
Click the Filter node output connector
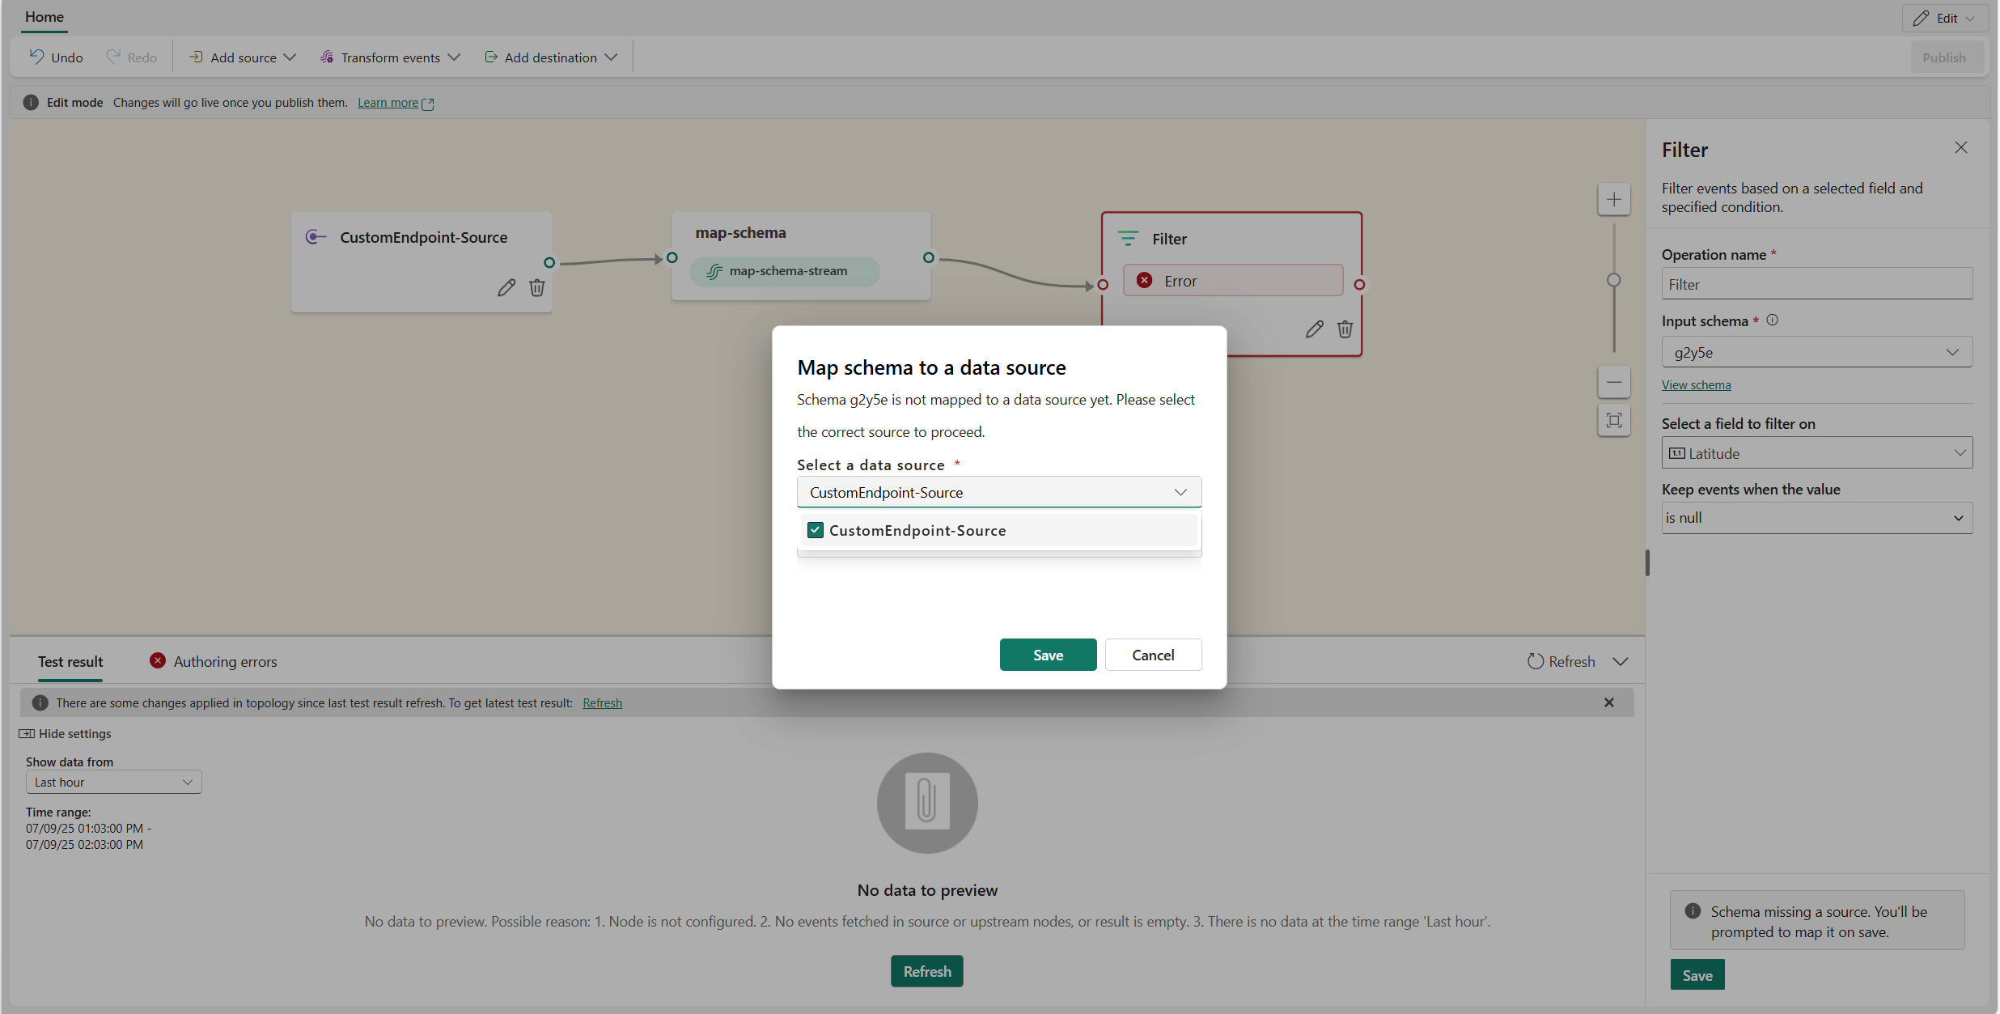coord(1359,285)
